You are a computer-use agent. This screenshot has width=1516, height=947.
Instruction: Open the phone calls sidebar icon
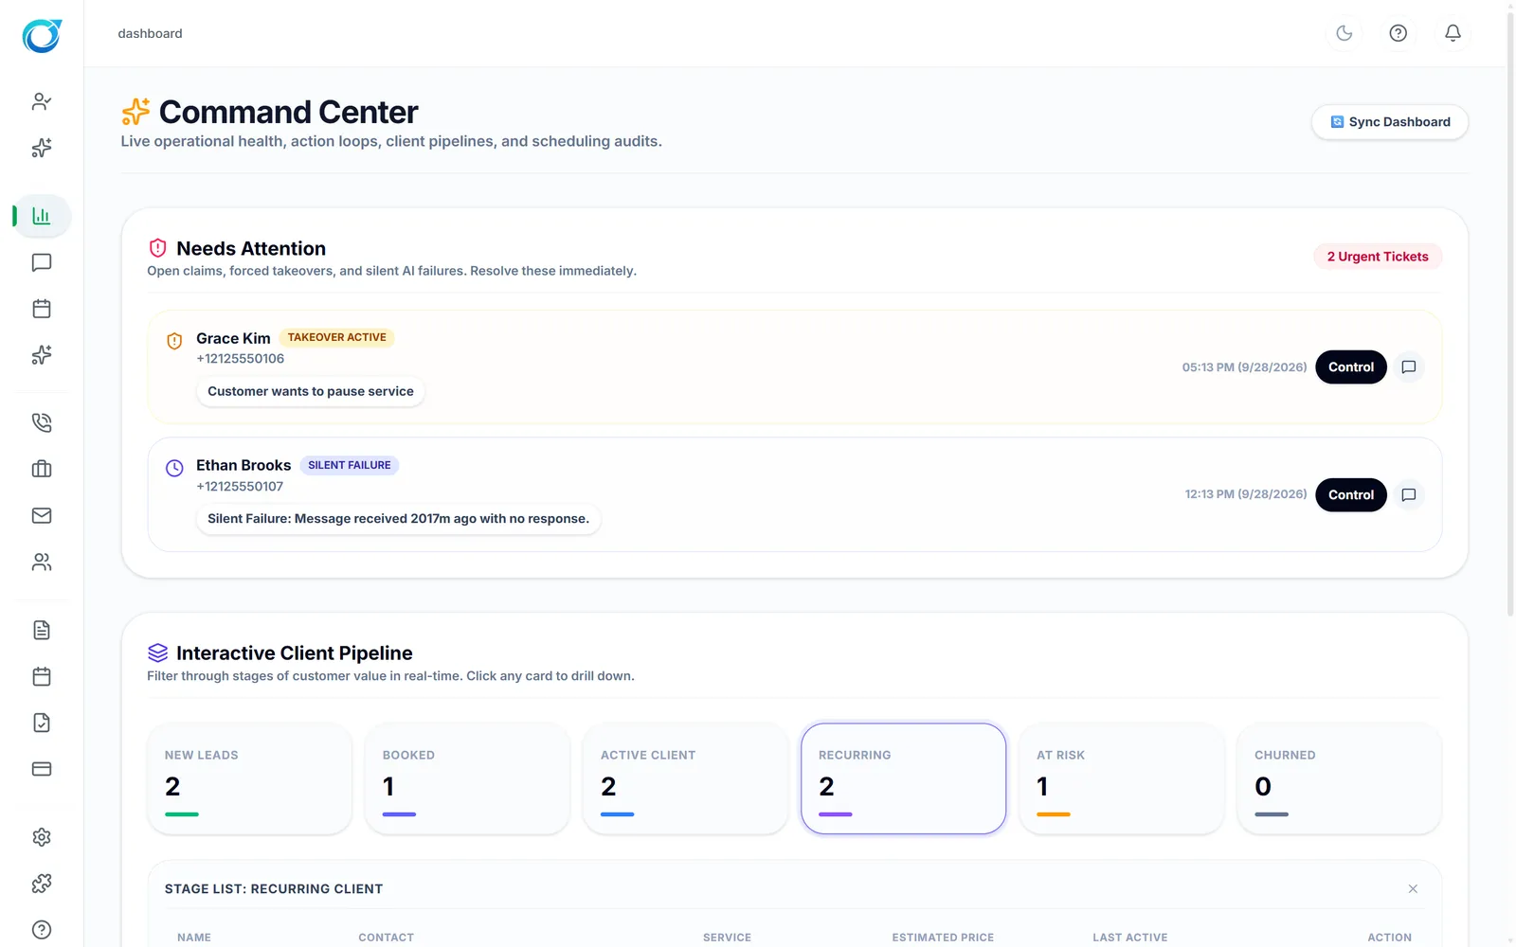point(42,422)
